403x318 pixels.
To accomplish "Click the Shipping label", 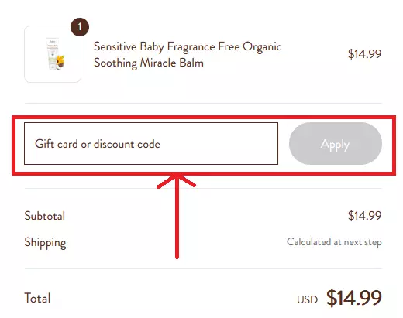I will pyautogui.click(x=45, y=243).
